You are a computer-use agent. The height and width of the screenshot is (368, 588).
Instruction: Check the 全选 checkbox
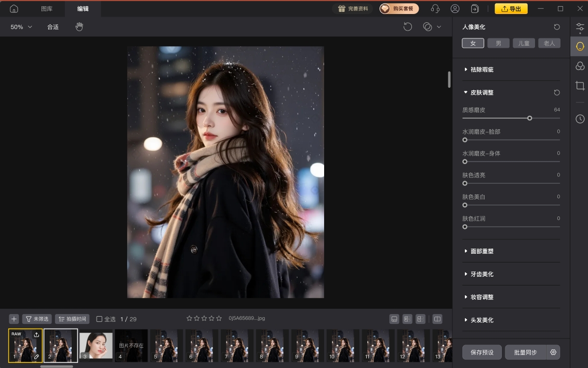tap(99, 319)
